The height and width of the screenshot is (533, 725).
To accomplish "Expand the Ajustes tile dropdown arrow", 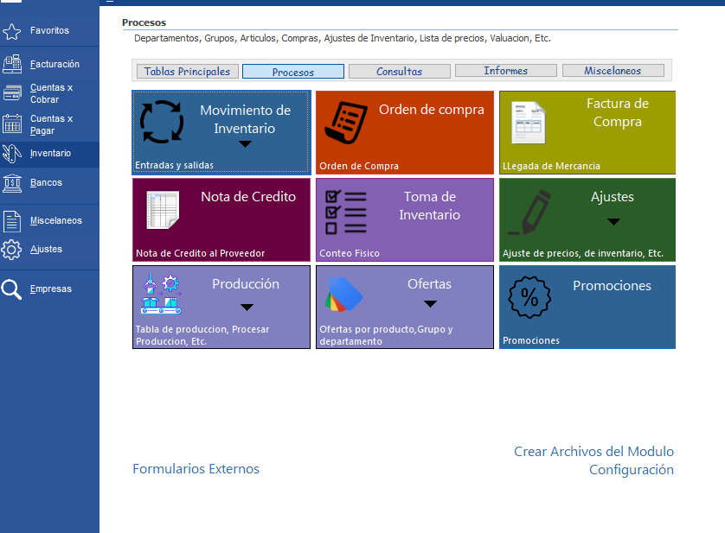I will (x=613, y=222).
